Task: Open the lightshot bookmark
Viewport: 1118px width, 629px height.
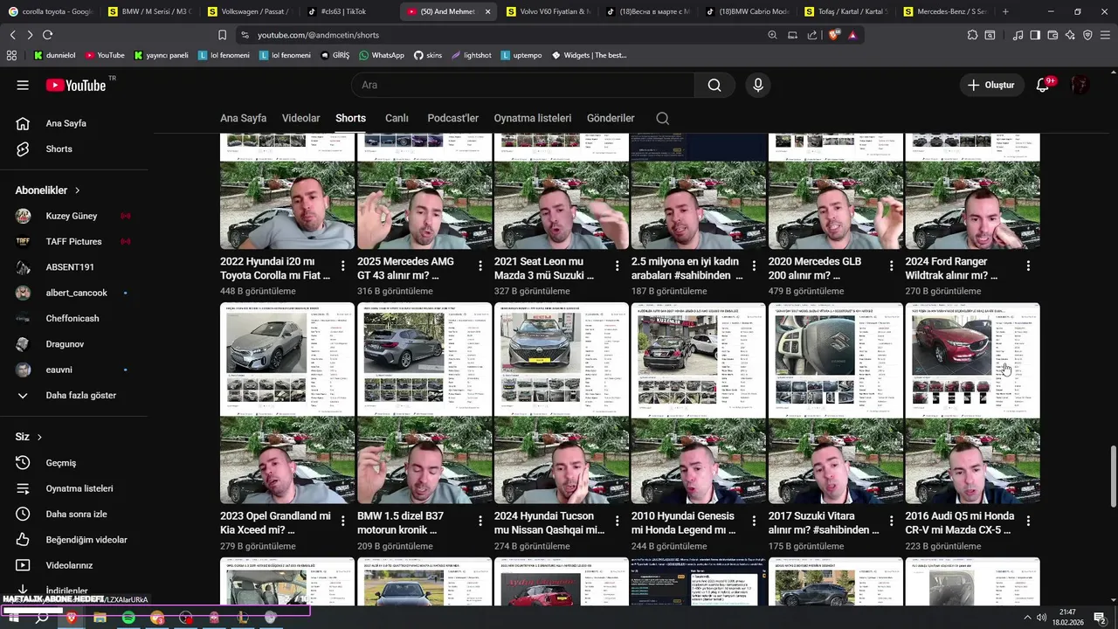Action: coord(471,55)
